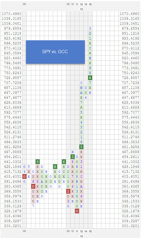
Task: Click the blue C in the 707.7239 row
Action: [81, 83]
